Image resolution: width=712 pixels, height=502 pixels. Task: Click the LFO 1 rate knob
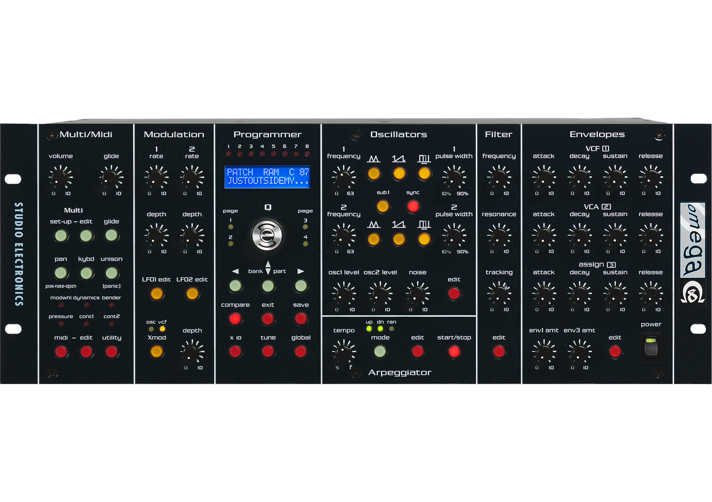(x=156, y=177)
